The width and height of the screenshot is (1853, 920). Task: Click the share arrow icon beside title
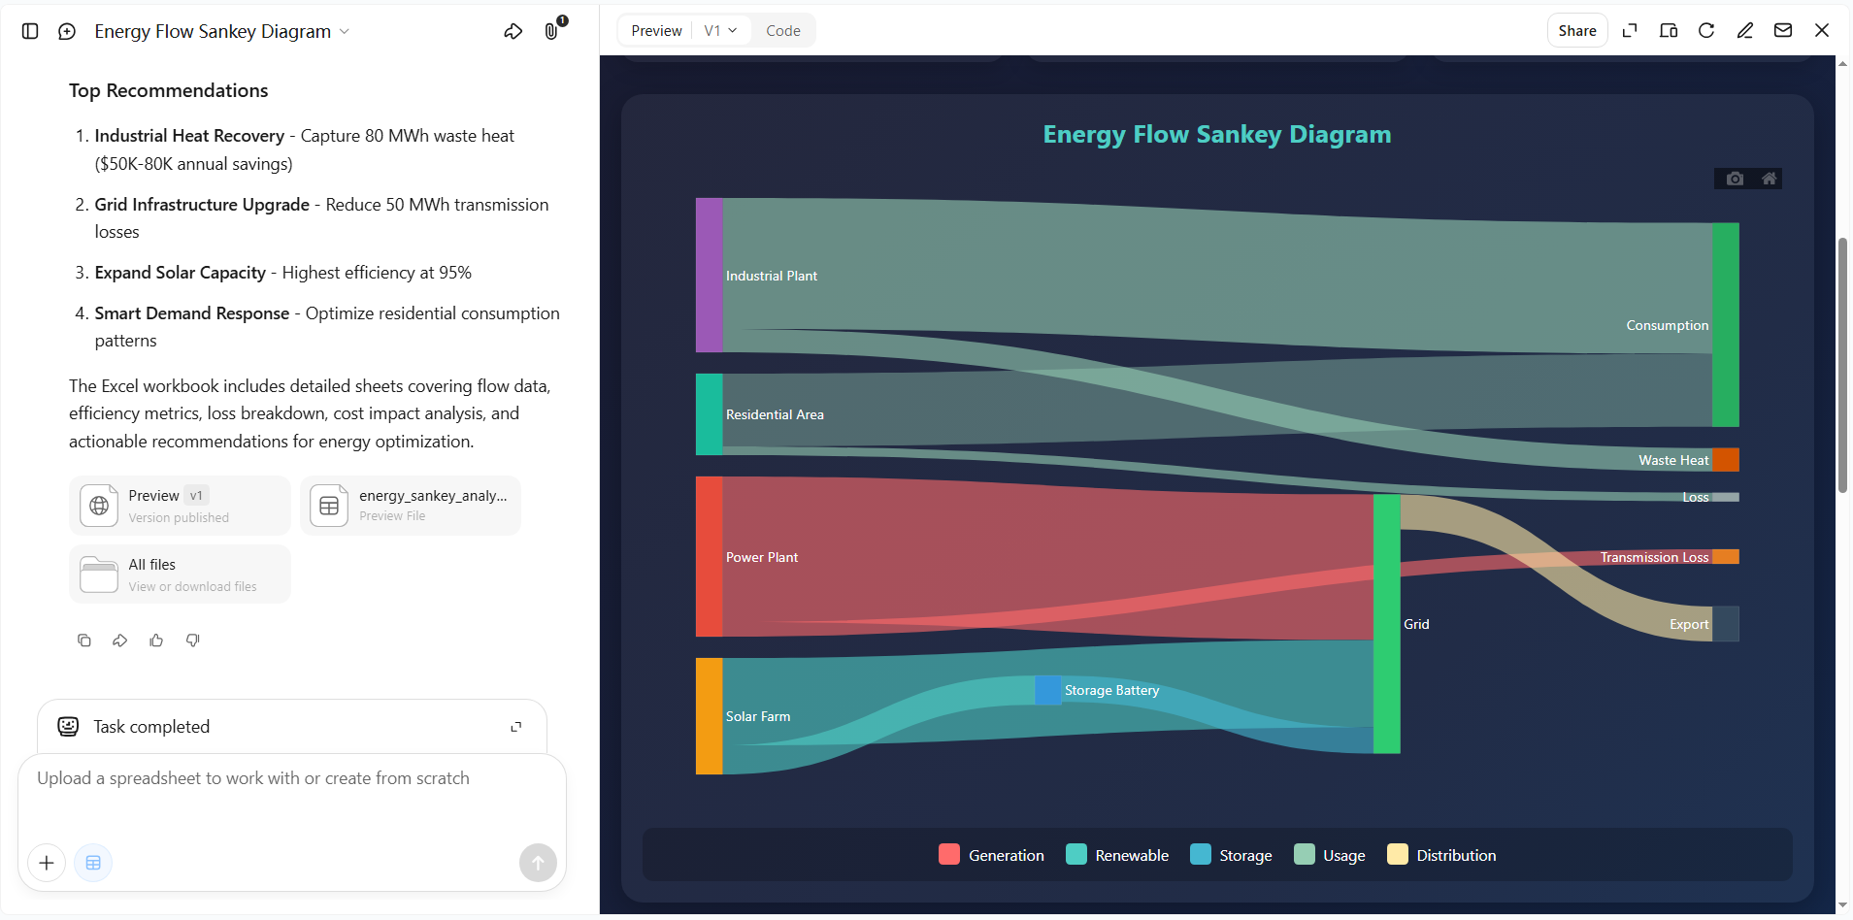[513, 31]
